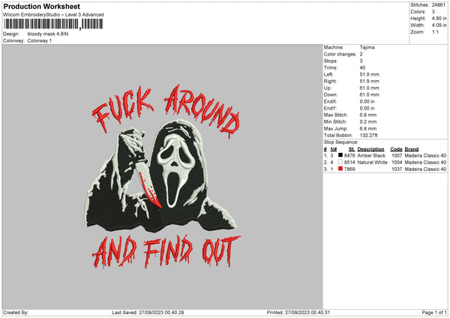Image resolution: width=450 pixels, height=318 pixels.
Task: Click the 'Description' column header
Action: (x=370, y=149)
